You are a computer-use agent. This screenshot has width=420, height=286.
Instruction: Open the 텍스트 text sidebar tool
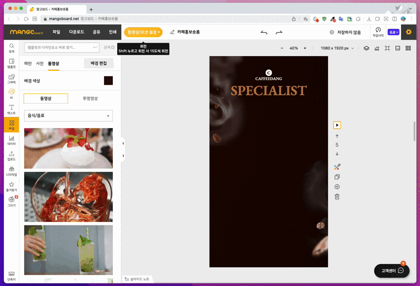point(12,109)
